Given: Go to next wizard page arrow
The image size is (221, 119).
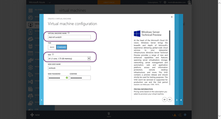Looking at the screenshot, I should tap(170, 100).
